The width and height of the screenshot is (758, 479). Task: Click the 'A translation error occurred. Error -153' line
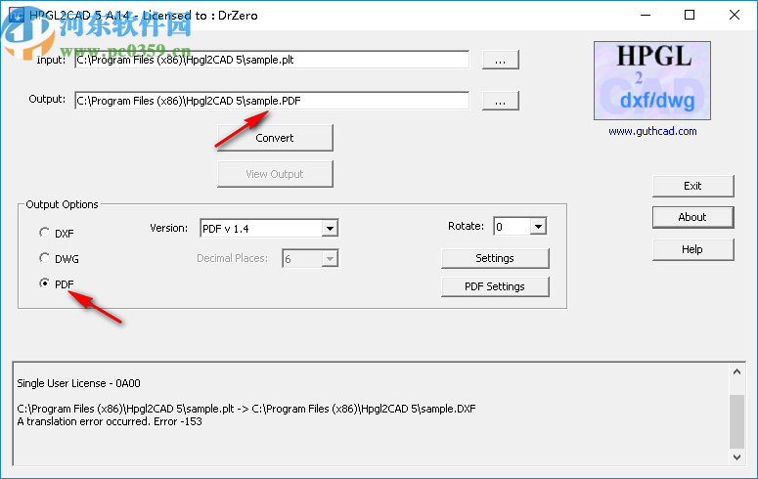110,421
